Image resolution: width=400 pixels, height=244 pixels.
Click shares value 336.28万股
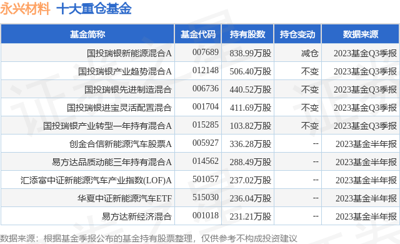(x=250, y=144)
